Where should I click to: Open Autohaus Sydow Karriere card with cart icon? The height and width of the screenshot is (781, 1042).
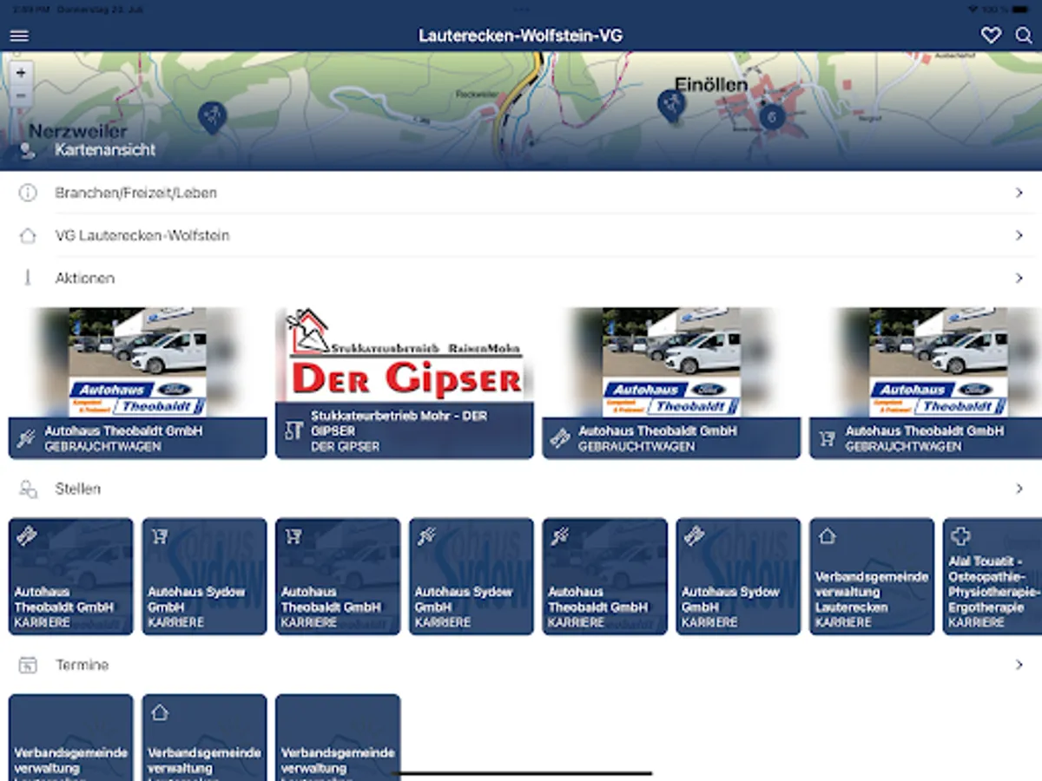pyautogui.click(x=205, y=576)
